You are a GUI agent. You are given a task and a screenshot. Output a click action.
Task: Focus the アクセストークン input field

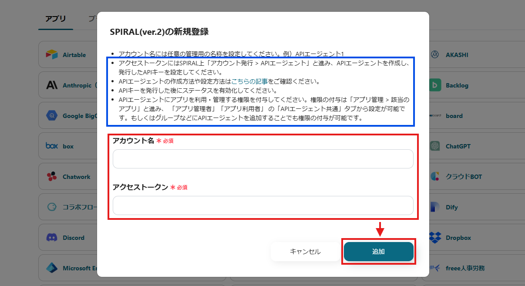pyautogui.click(x=263, y=205)
